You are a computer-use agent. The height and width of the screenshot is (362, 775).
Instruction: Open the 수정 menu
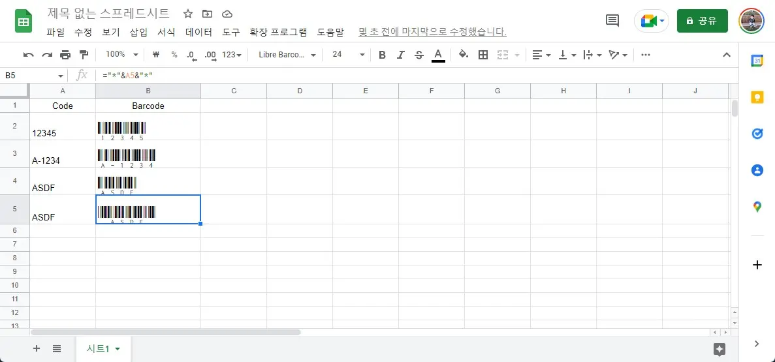click(x=83, y=33)
